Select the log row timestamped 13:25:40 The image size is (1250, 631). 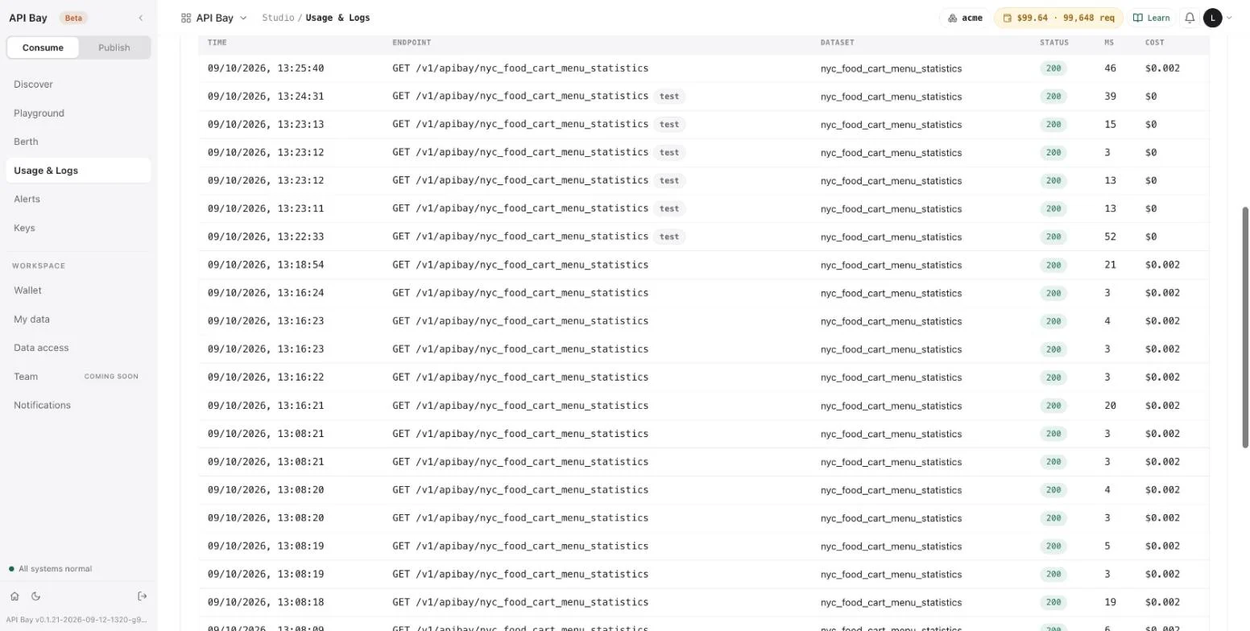point(704,68)
